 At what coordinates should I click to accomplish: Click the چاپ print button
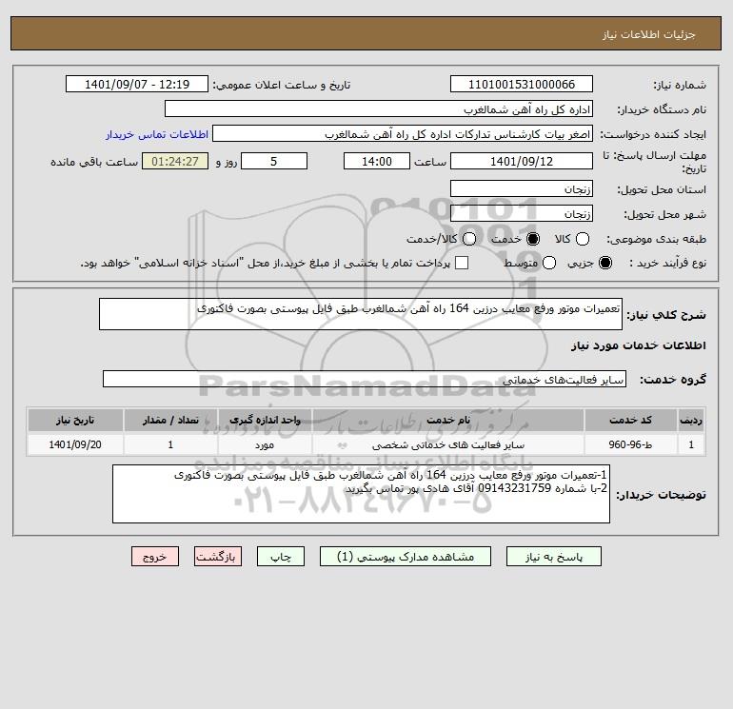click(x=281, y=557)
